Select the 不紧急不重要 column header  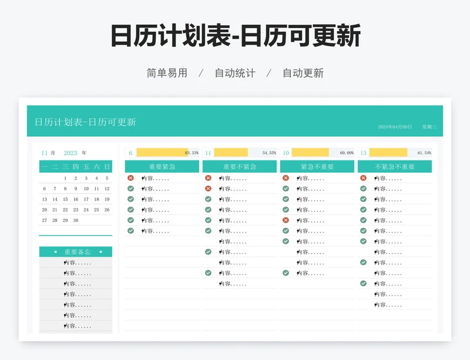(395, 166)
